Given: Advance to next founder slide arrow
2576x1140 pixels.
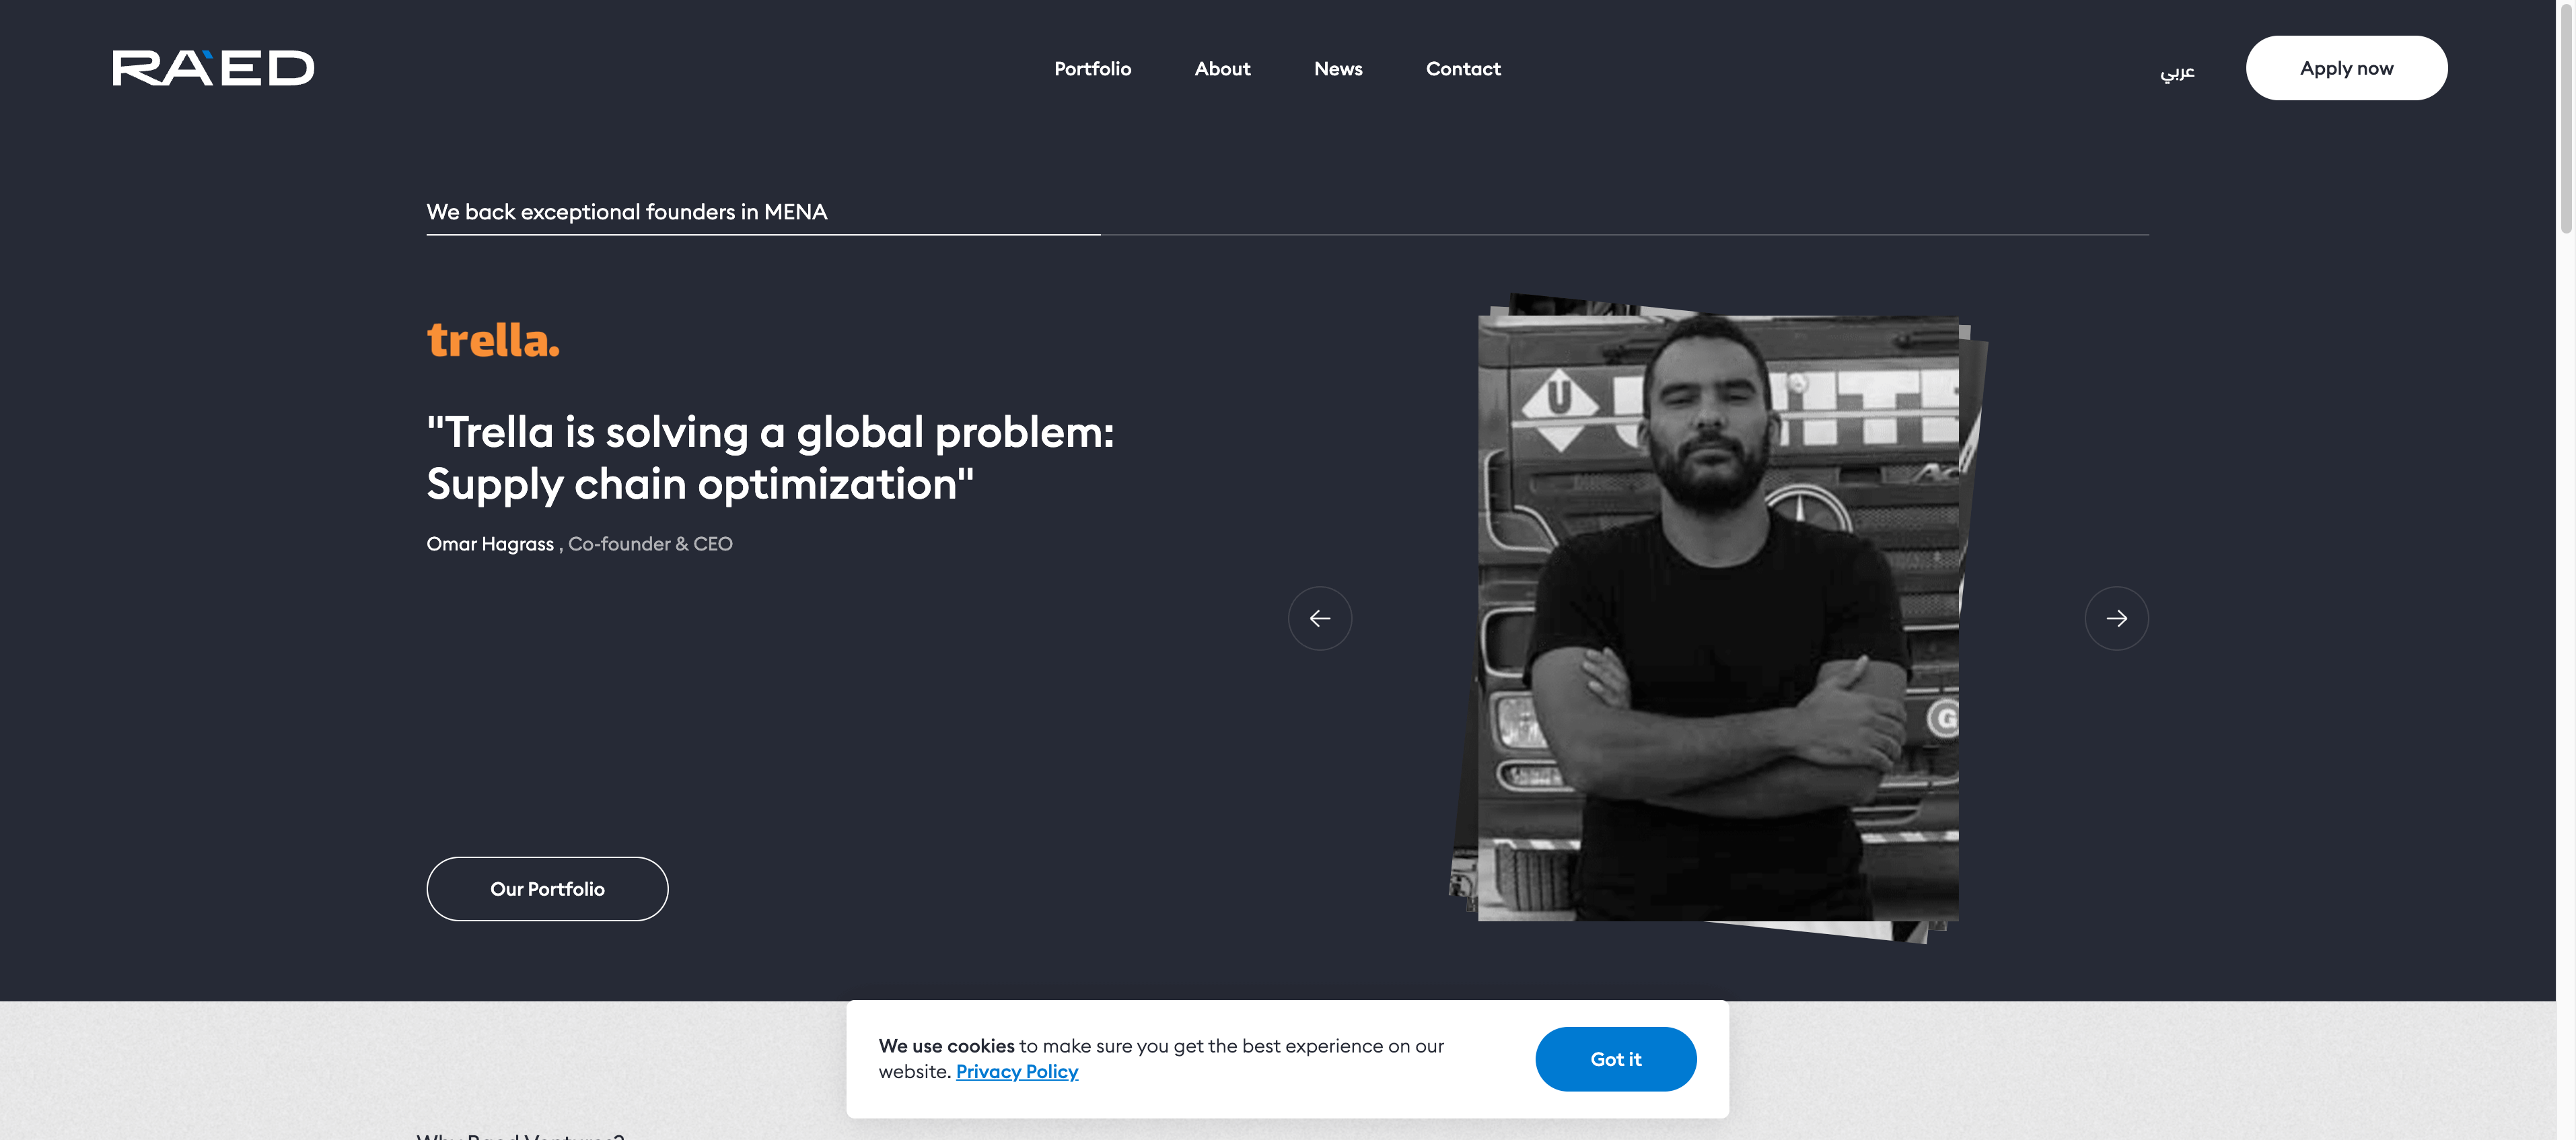Looking at the screenshot, I should click(x=2116, y=618).
